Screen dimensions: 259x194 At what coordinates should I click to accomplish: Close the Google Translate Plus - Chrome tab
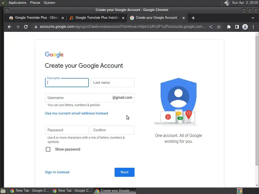(x=63, y=18)
